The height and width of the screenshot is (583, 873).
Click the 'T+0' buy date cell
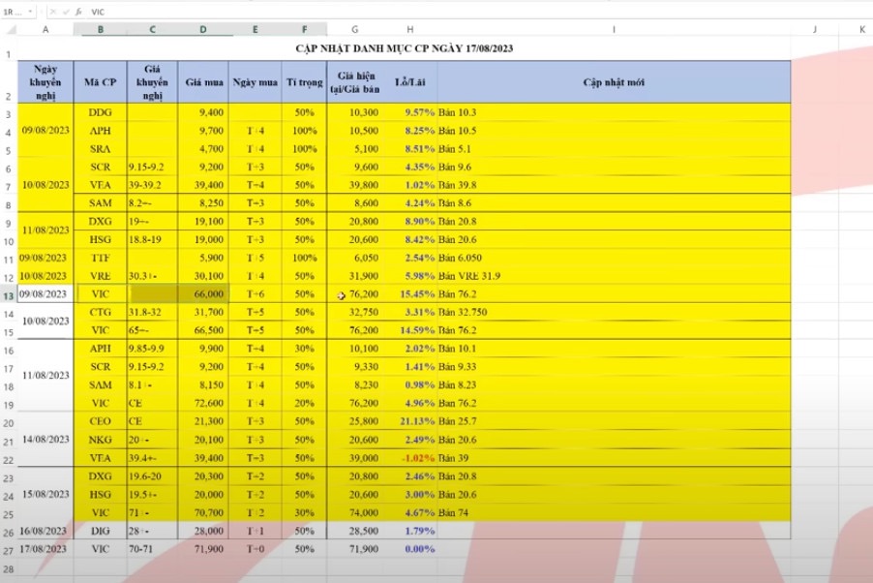point(255,549)
